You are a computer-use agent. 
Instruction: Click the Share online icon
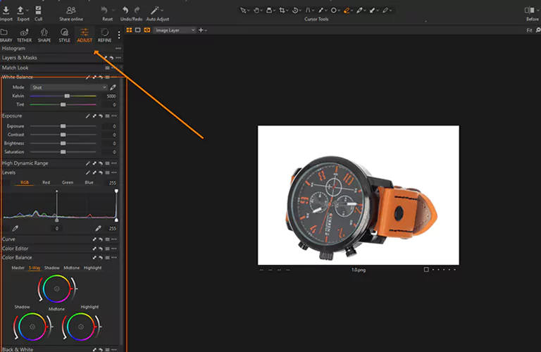click(x=70, y=11)
